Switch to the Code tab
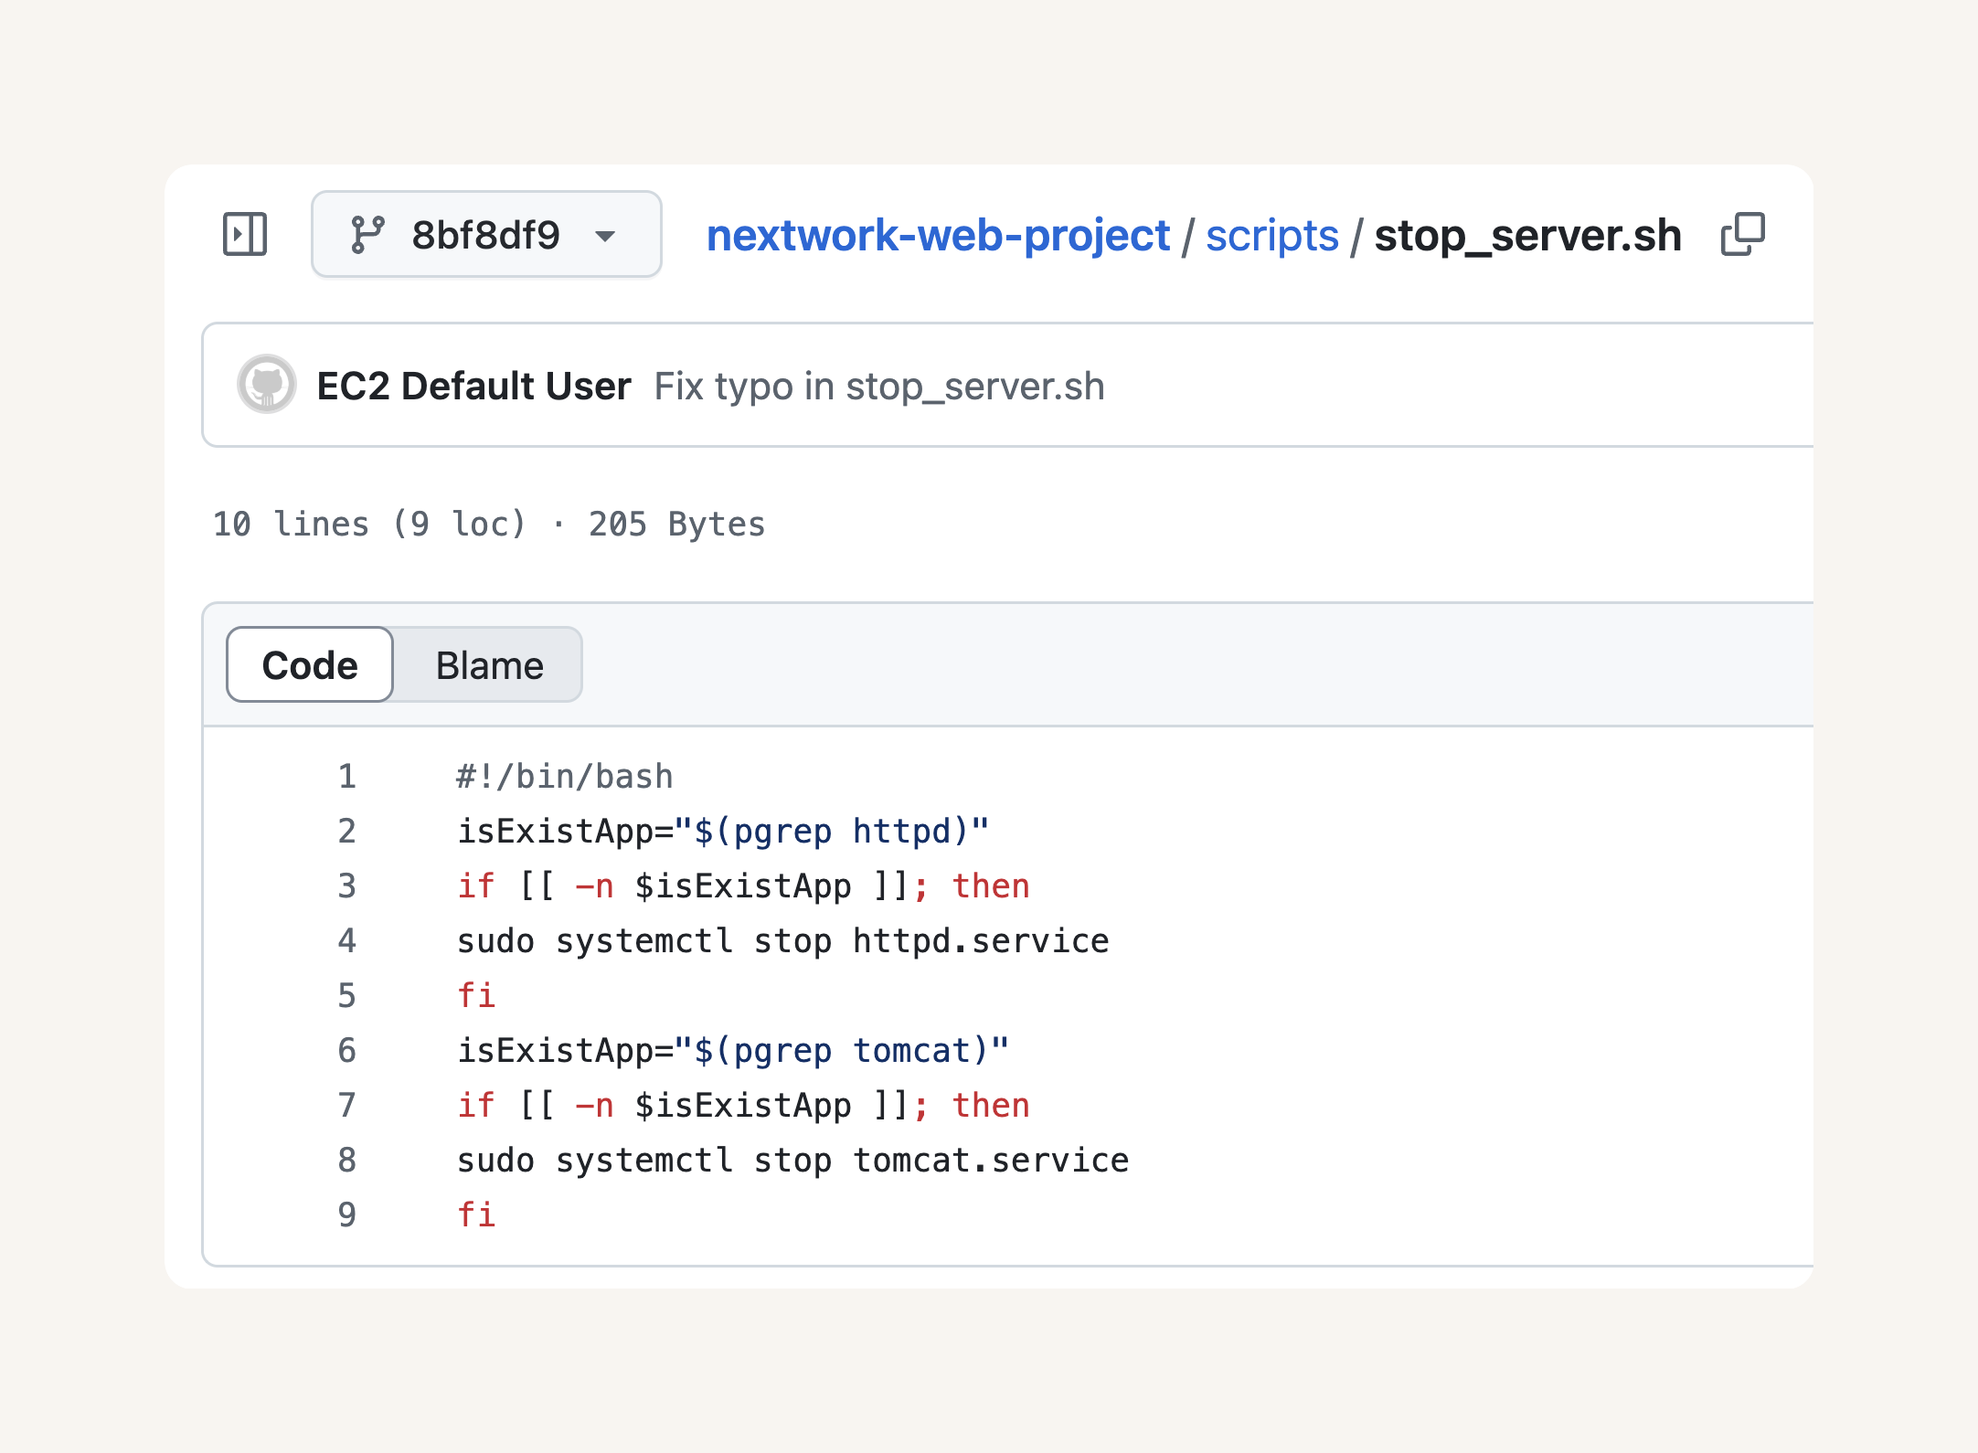Image resolution: width=1978 pixels, height=1453 pixels. pos(310,664)
